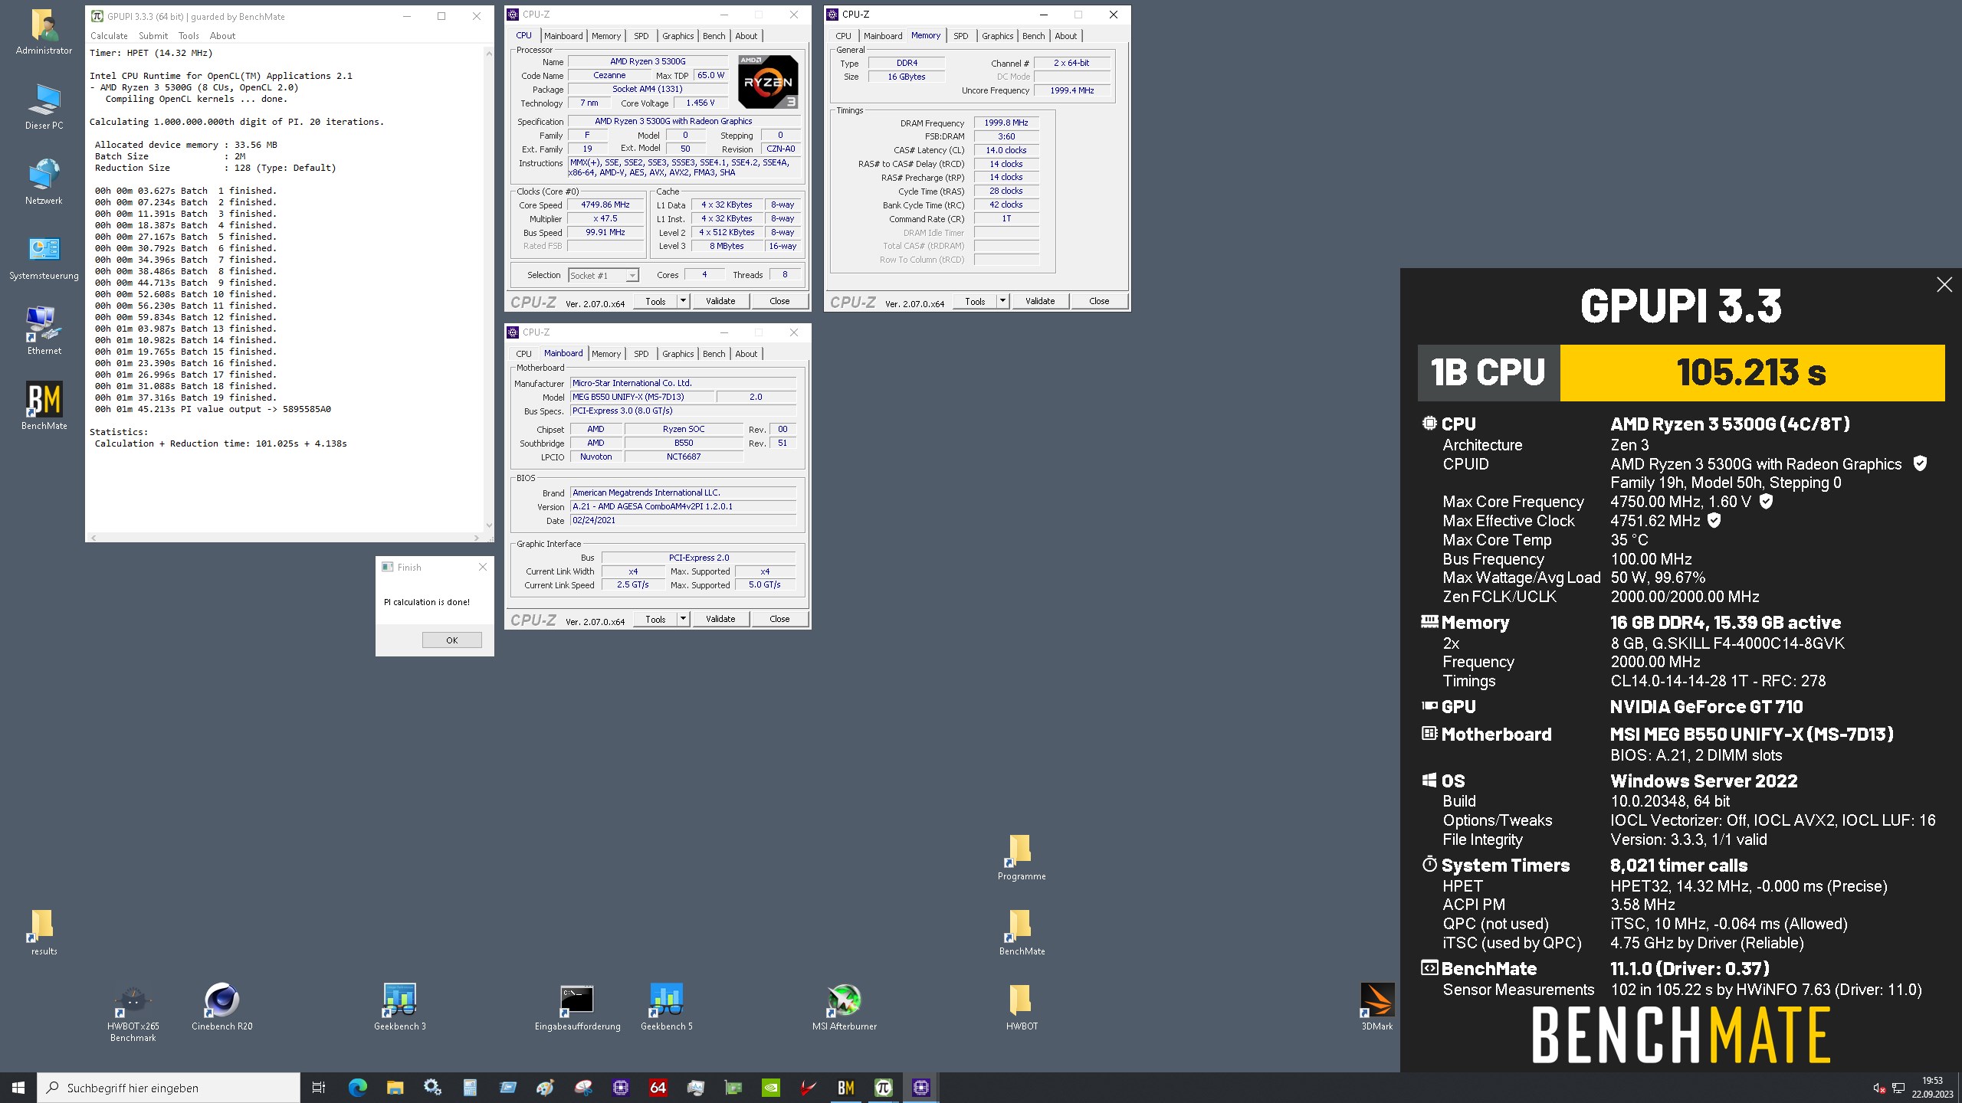Click Tools button in top-left CPU-Z window
This screenshot has height=1103, width=1962.
655,301
